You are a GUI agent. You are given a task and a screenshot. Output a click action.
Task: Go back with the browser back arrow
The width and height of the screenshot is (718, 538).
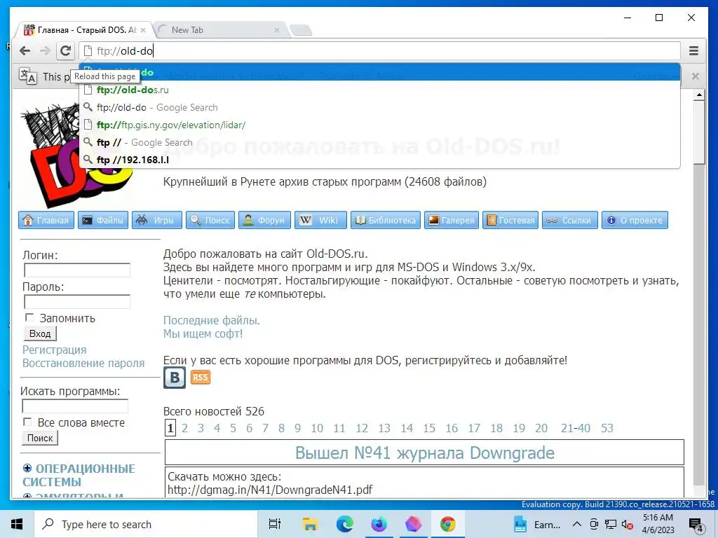25,50
